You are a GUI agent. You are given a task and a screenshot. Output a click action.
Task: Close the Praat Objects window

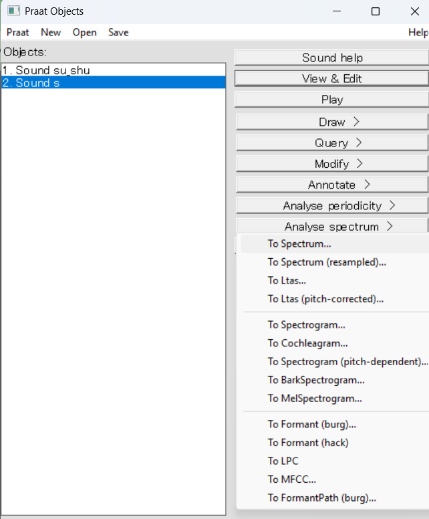pos(414,11)
